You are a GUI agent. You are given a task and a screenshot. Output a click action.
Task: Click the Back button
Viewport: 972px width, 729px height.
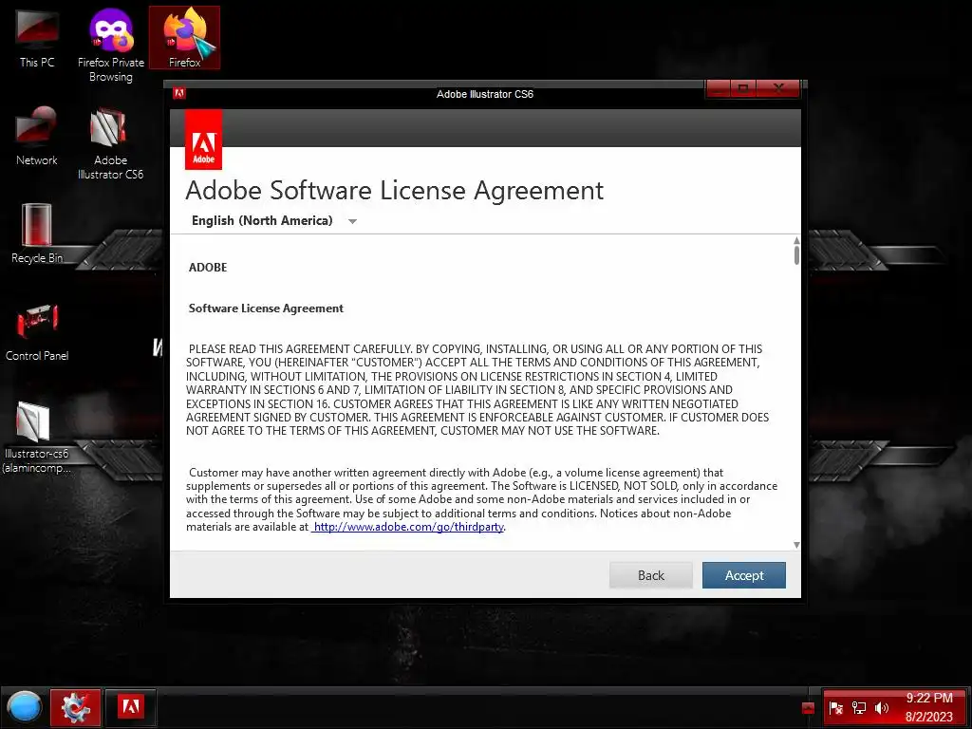tap(651, 575)
